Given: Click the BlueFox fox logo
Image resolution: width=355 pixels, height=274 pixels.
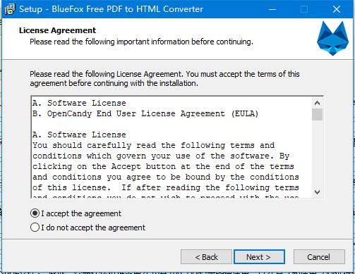Looking at the screenshot, I should point(332,39).
